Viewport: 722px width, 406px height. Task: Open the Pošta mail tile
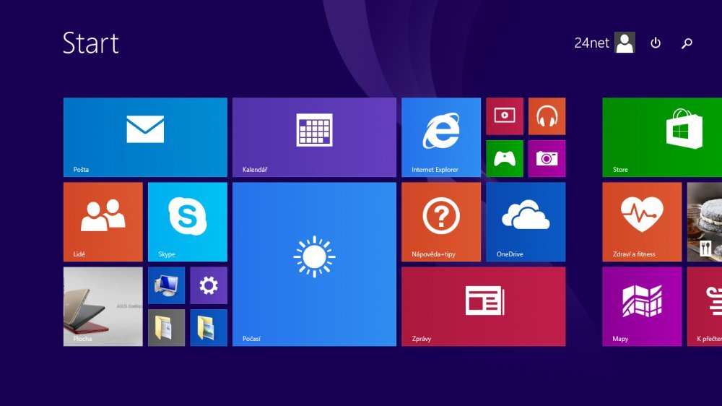tap(145, 137)
